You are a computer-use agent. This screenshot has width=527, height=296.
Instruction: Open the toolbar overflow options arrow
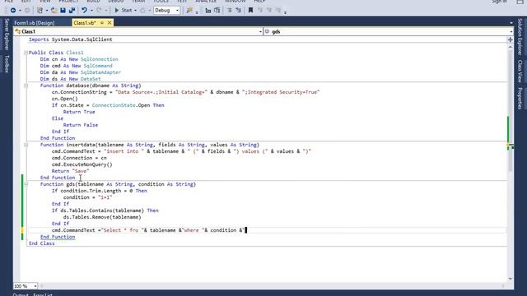pyautogui.click(x=285, y=13)
